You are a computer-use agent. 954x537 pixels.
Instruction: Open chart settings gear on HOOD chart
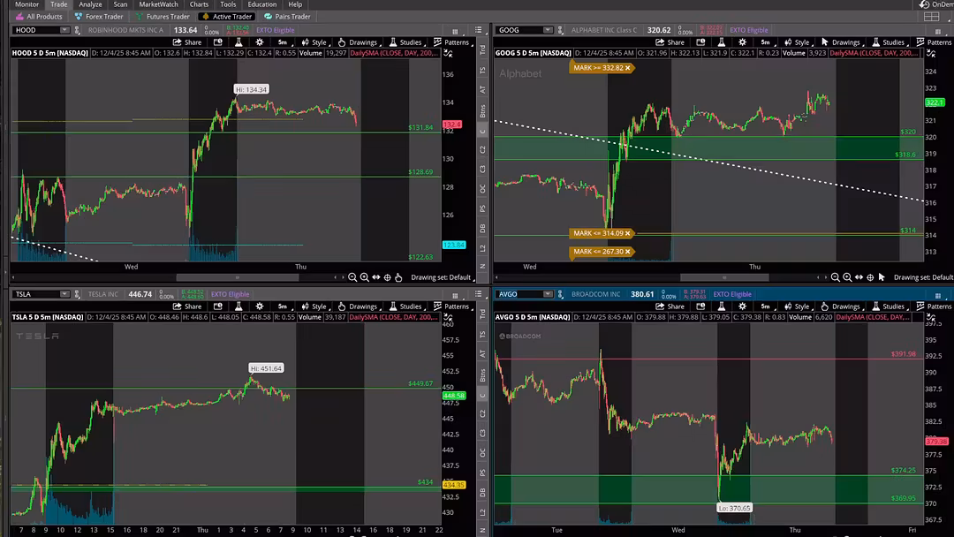(259, 42)
